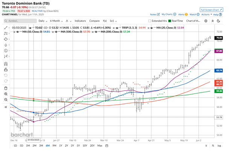Select the 5D time range
The width and height of the screenshot is (234, 153).
click(21, 146)
